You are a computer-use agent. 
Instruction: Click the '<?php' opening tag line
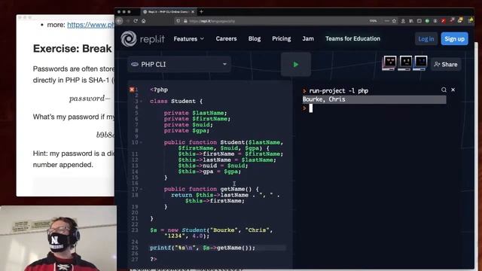[159, 90]
